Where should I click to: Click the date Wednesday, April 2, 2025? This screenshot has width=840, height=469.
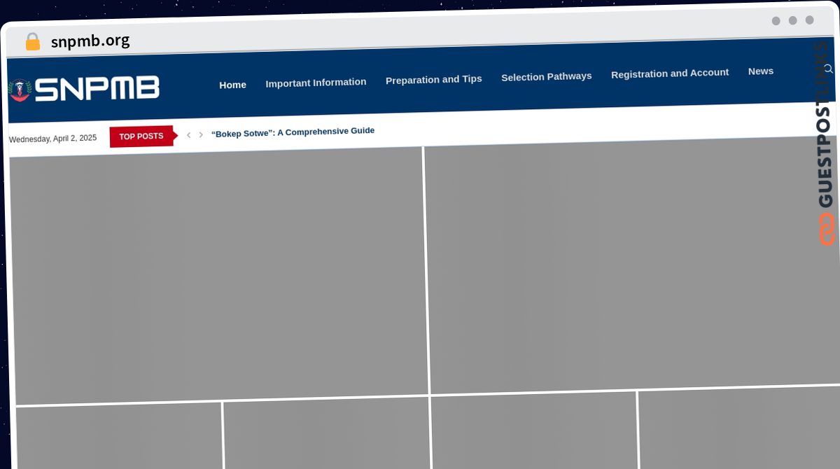pos(52,139)
